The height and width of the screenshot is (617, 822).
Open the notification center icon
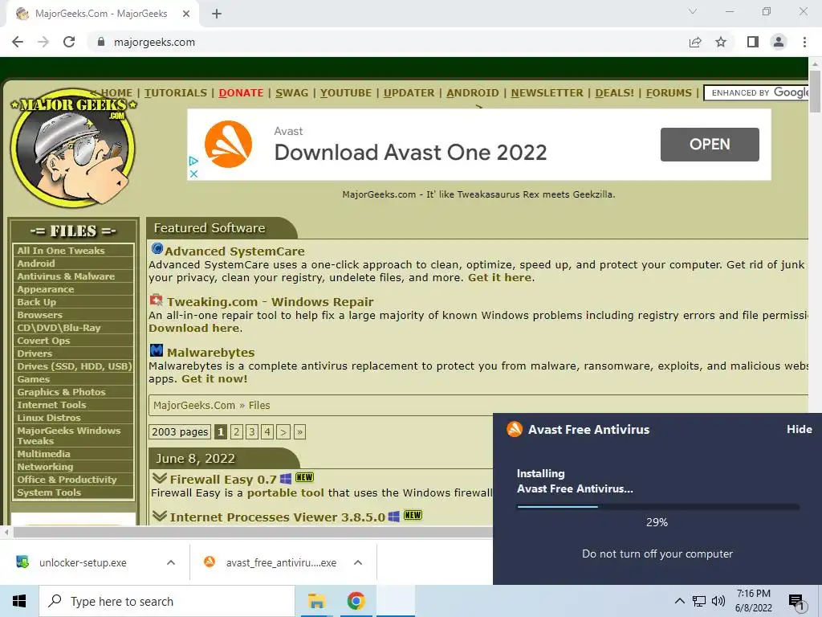click(797, 602)
